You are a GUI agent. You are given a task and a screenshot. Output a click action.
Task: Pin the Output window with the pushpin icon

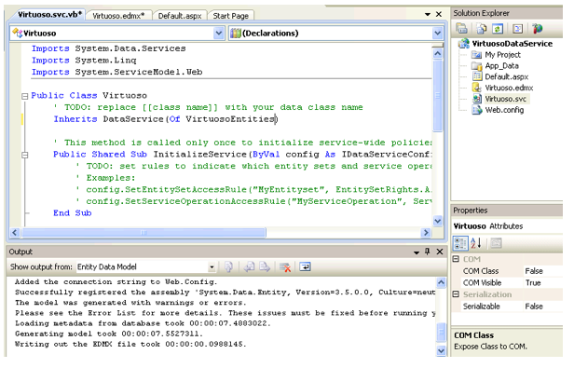point(427,252)
